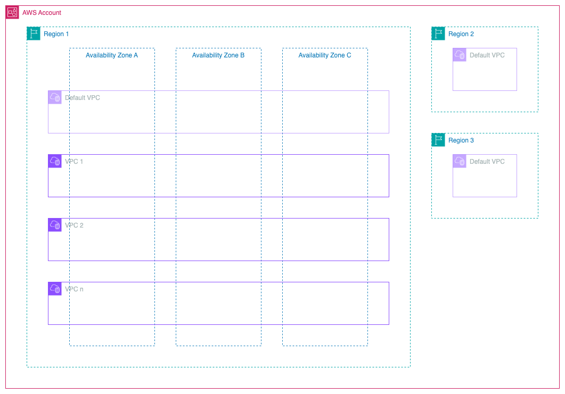
Task: Click the Default VPC label in Region 2
Action: 487,55
